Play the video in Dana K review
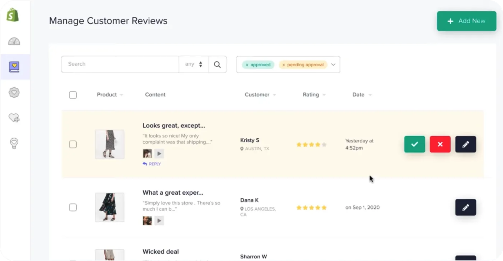Screen dimensions: 503x261 [159, 221]
